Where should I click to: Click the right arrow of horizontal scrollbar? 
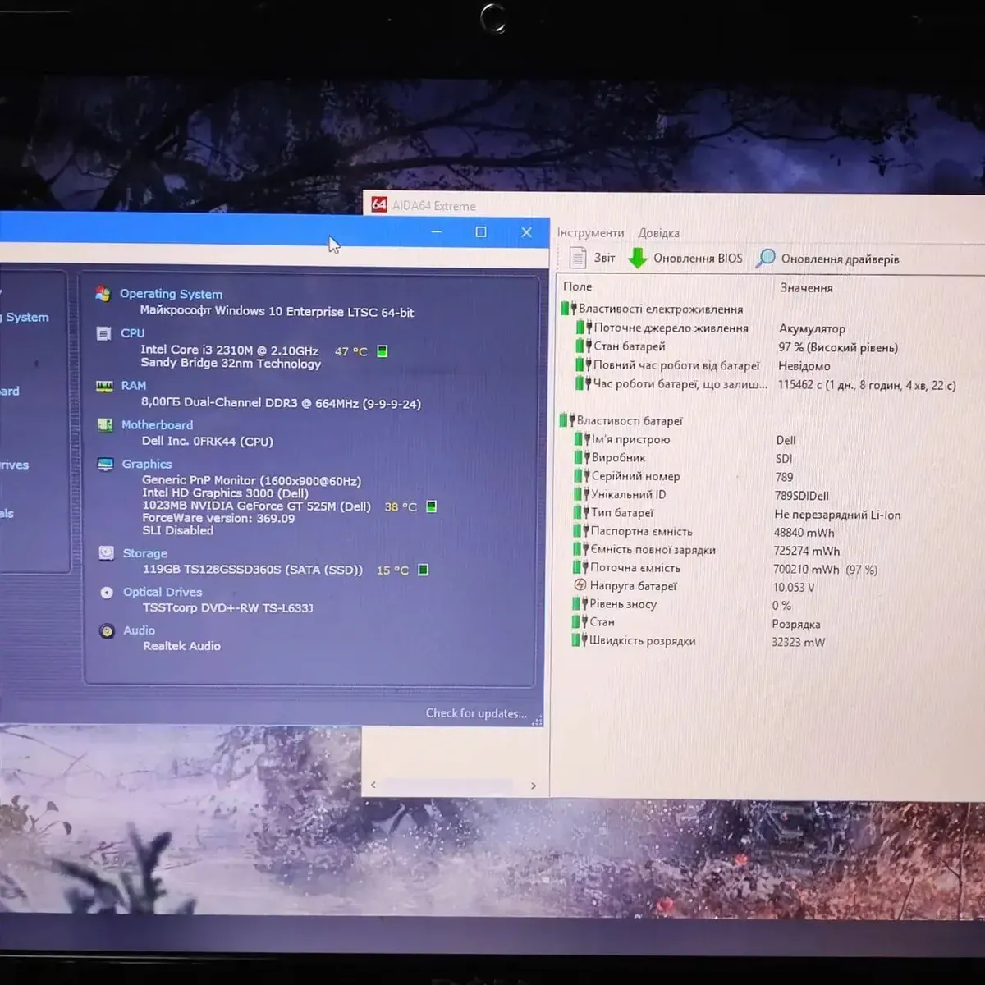[x=534, y=786]
